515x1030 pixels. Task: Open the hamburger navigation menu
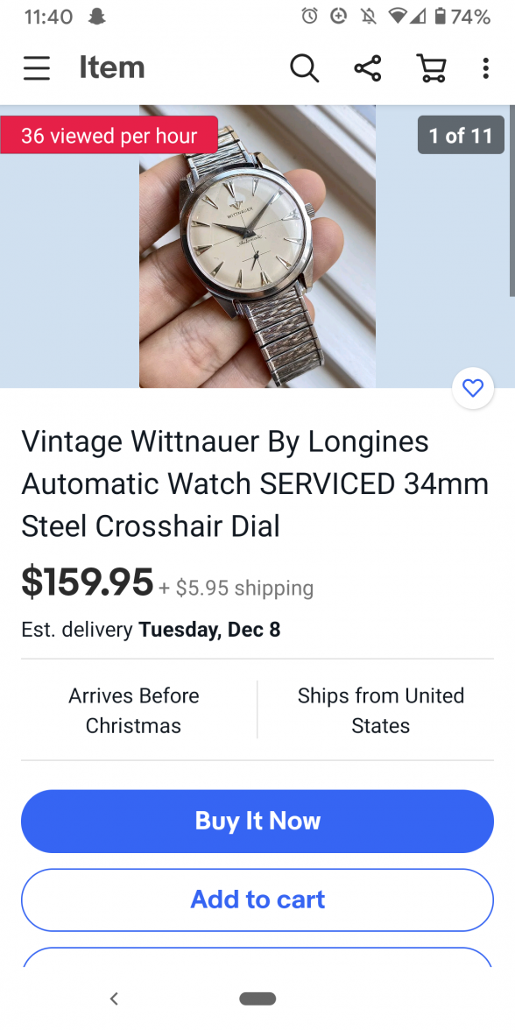click(37, 67)
